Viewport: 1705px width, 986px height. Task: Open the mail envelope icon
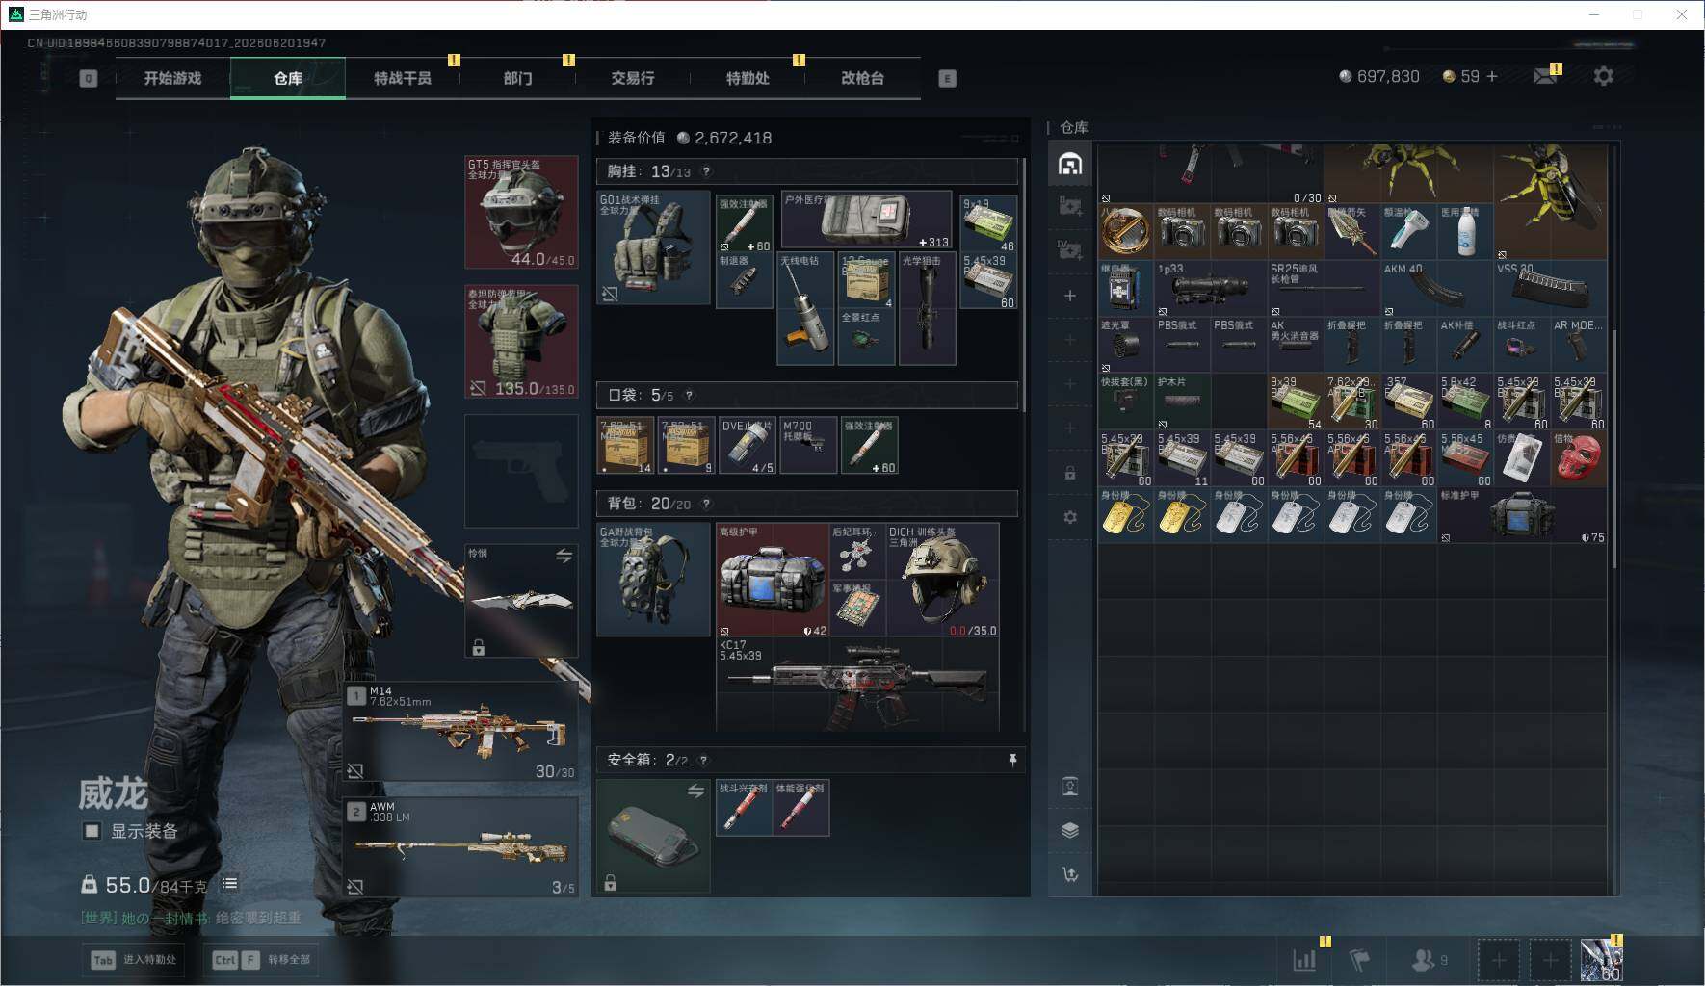pos(1545,76)
